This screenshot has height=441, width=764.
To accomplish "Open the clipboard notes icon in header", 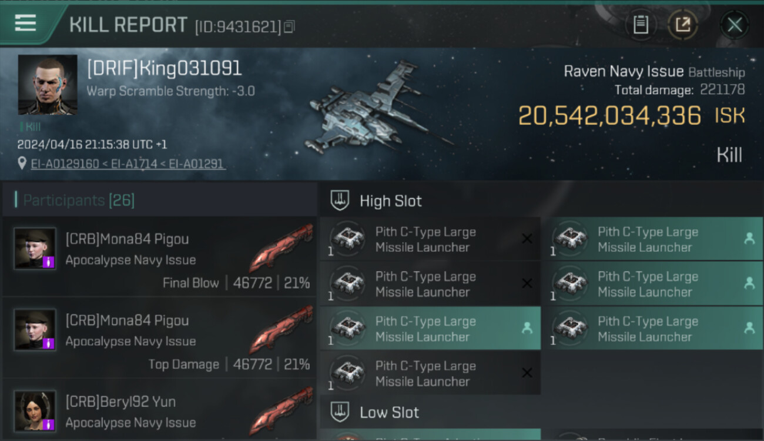I will [x=641, y=25].
